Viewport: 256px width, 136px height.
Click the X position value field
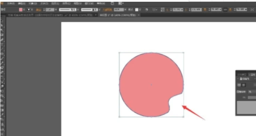point(178,10)
